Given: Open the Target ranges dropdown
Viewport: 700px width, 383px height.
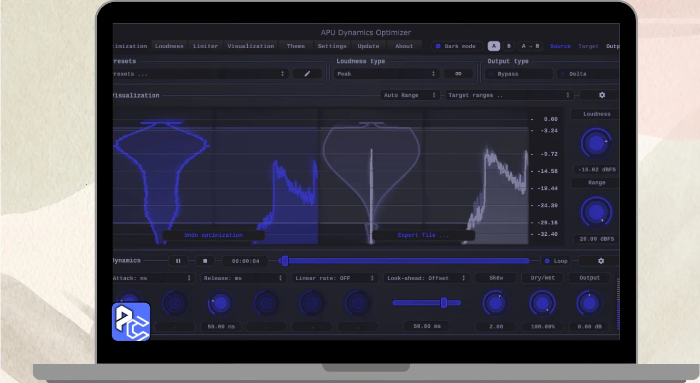Looking at the screenshot, I should coord(509,95).
